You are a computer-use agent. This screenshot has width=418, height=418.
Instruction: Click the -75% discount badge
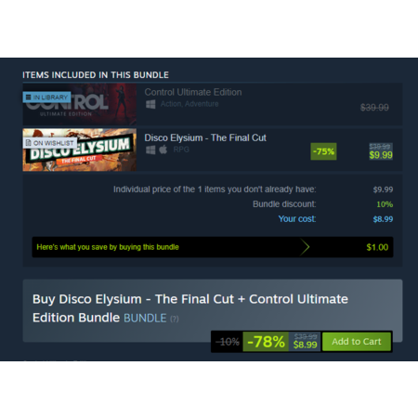323,151
